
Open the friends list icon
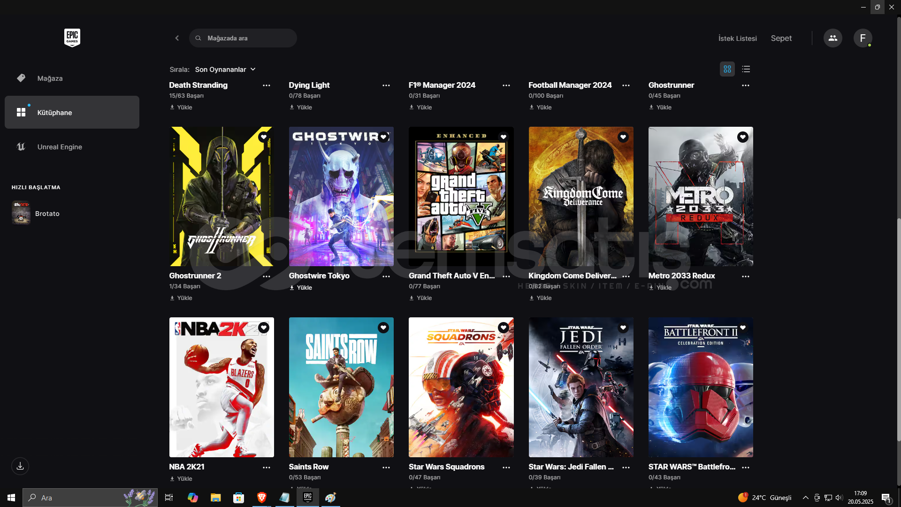pyautogui.click(x=832, y=38)
